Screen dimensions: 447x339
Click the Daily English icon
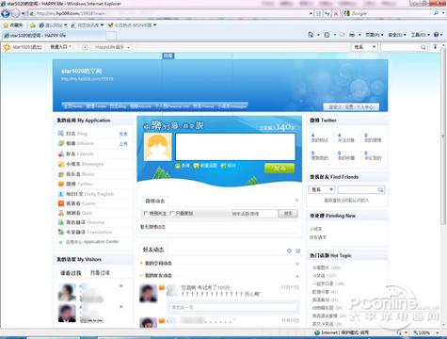pos(61,194)
